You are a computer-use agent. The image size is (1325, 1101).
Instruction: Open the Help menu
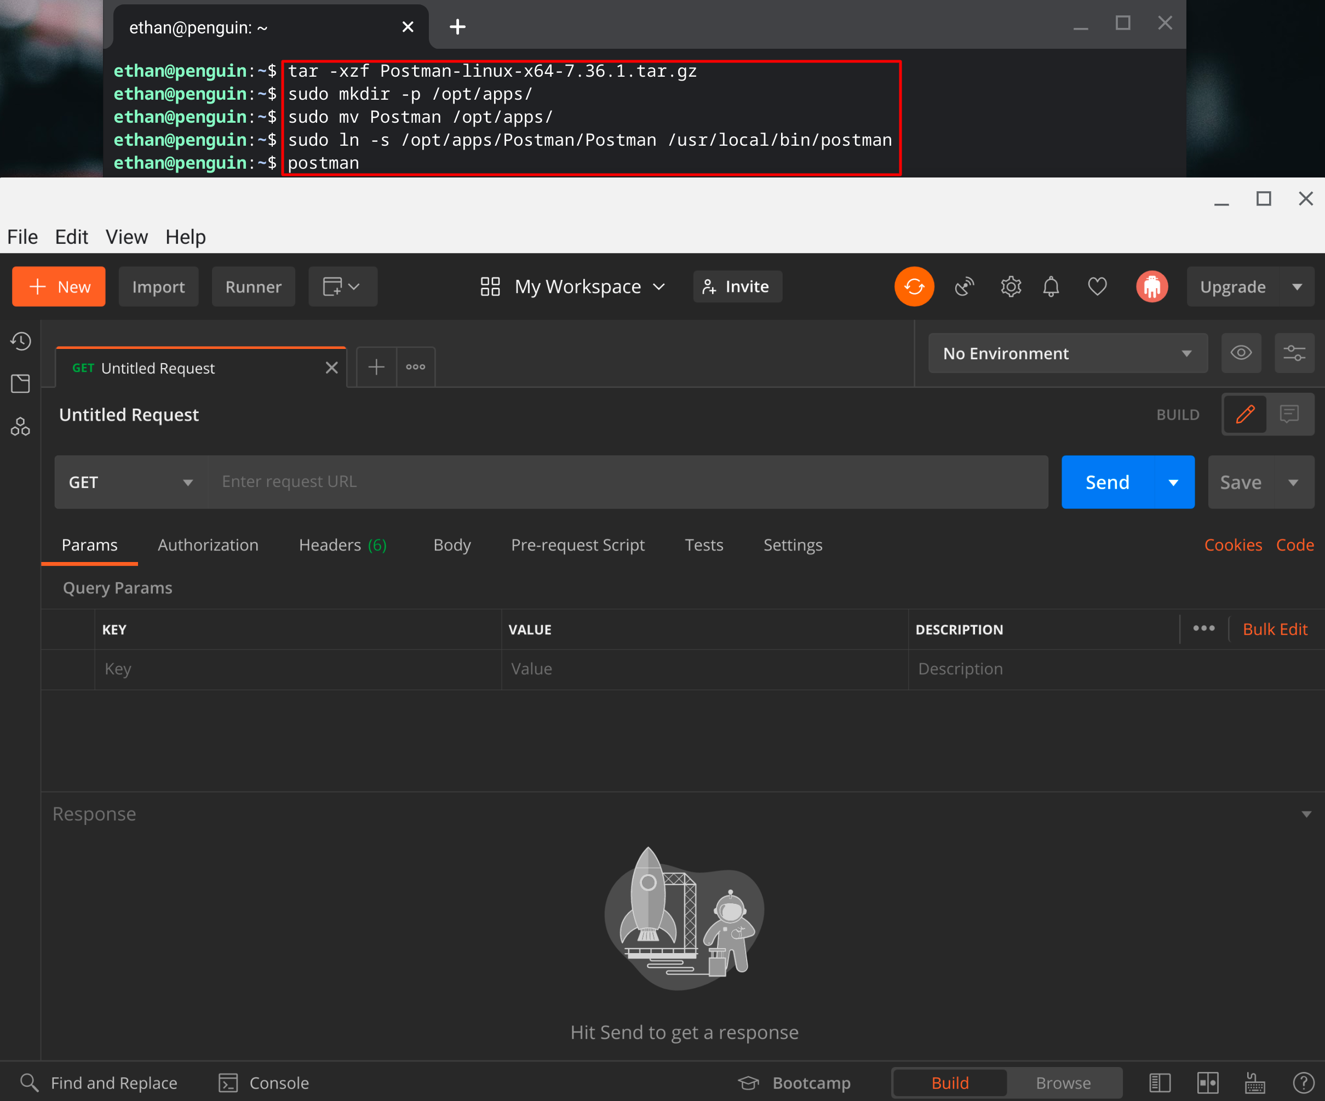tap(186, 237)
